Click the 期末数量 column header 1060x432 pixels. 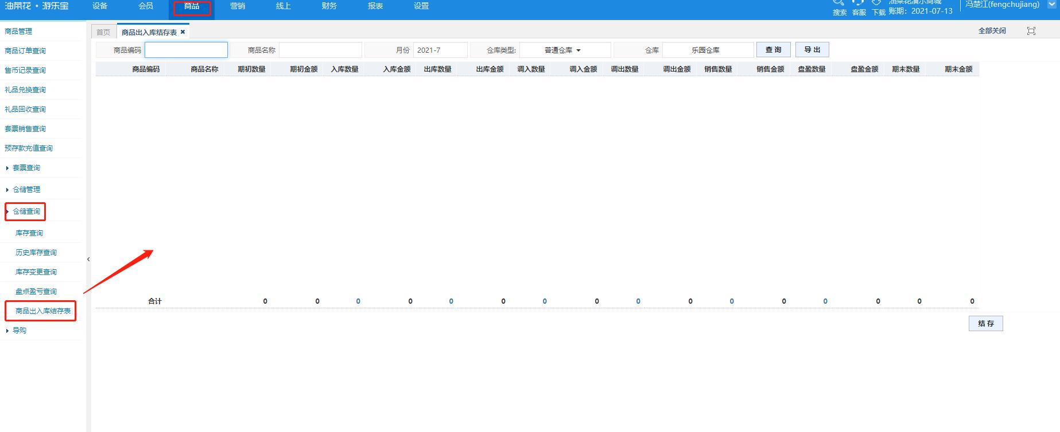pos(906,69)
